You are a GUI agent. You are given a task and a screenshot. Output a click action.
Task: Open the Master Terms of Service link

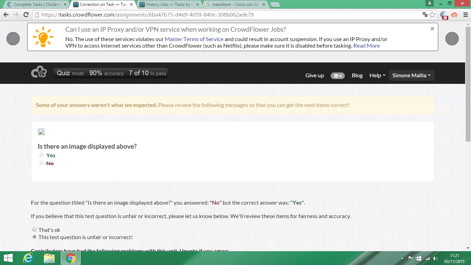194,39
